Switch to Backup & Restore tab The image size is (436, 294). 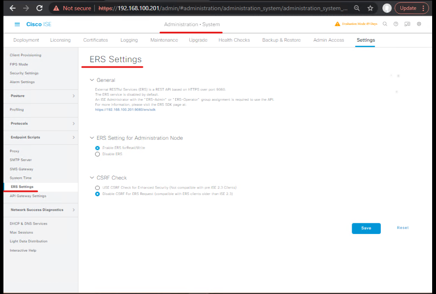coord(281,40)
